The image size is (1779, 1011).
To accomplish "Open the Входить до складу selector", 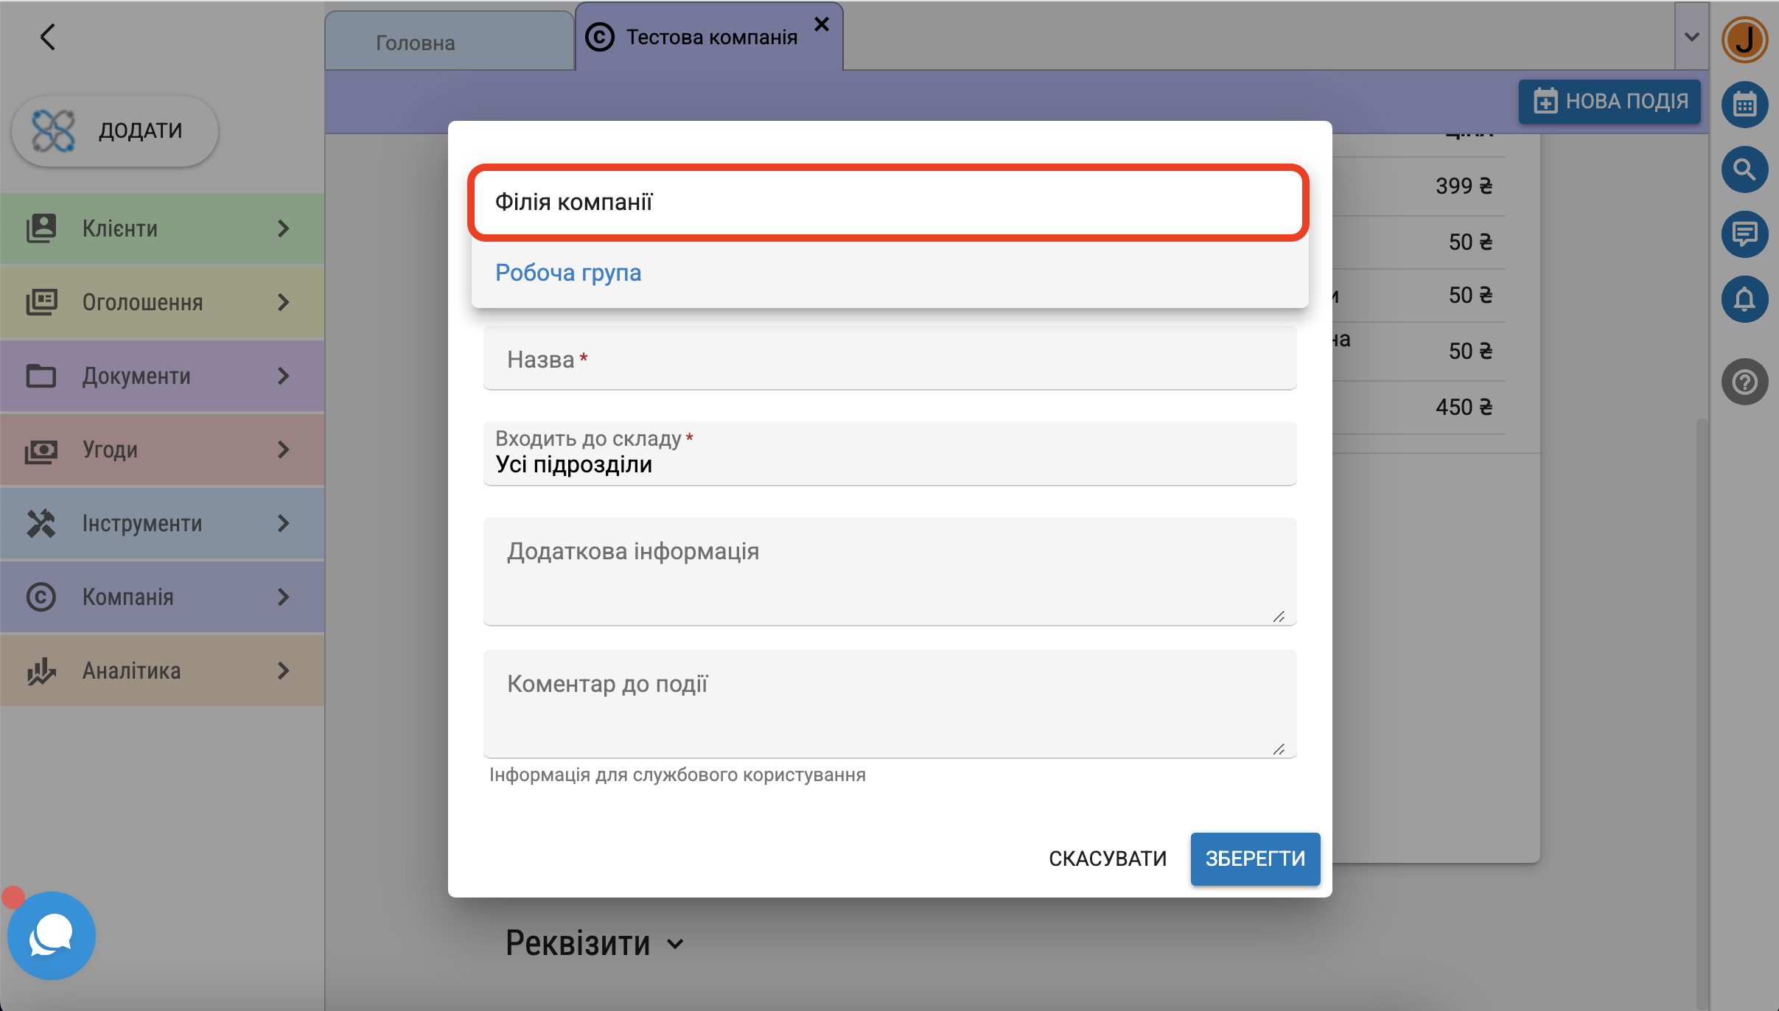I will [889, 454].
